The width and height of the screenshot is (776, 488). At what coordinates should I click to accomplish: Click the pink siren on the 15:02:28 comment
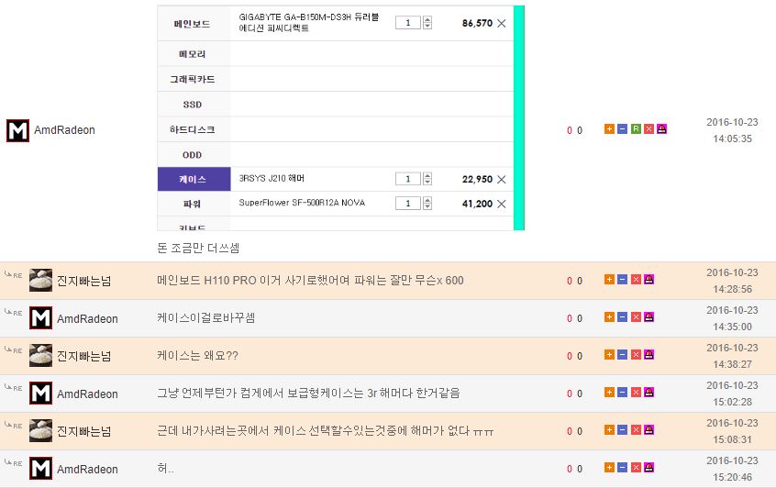tap(649, 393)
